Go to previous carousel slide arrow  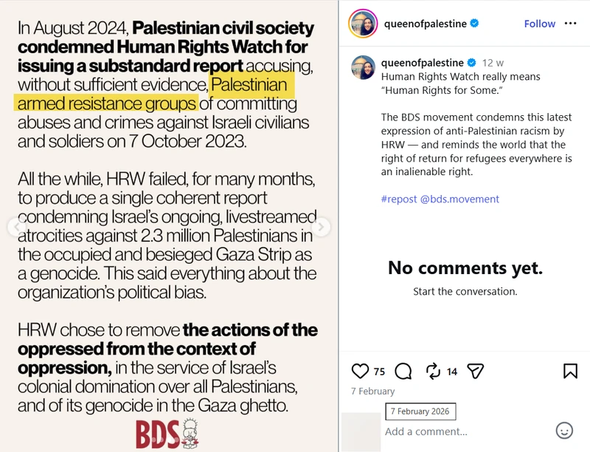click(x=16, y=227)
